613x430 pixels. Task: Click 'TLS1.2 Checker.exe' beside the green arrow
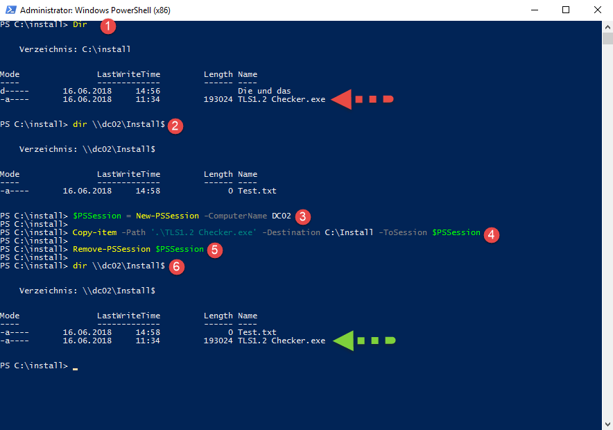click(x=281, y=341)
